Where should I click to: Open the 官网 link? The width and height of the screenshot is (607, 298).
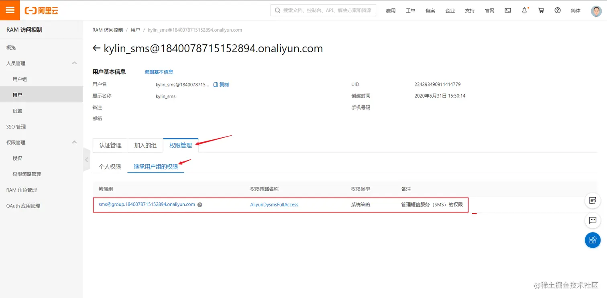coord(490,11)
